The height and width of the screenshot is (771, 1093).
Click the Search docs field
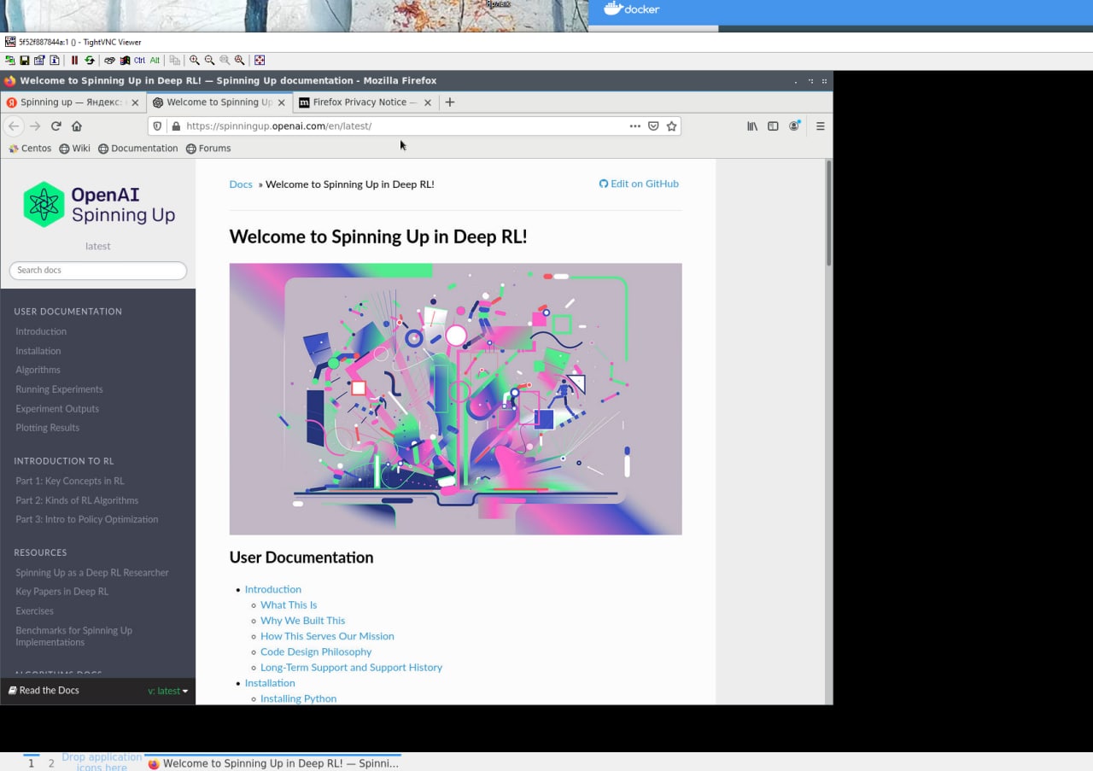pyautogui.click(x=98, y=270)
